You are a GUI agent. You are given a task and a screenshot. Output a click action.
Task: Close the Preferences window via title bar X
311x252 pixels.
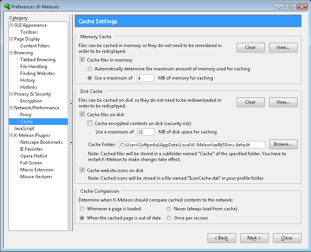point(302,7)
